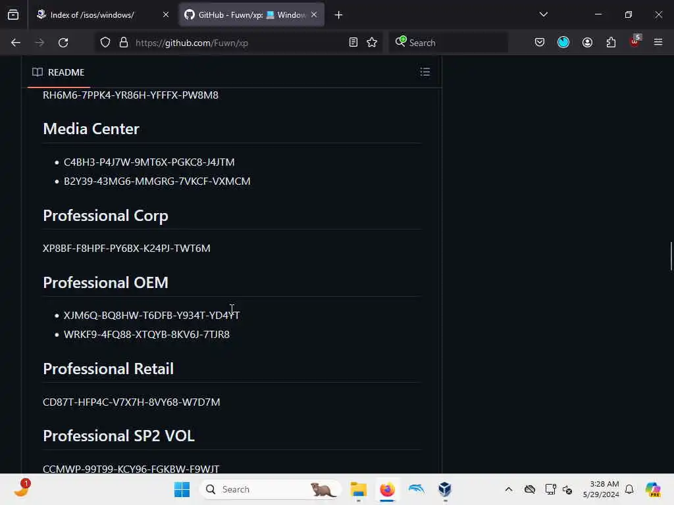Open the taskbar widgets icon with notification badge
Viewport: 674px width, 505px height.
pos(21,489)
